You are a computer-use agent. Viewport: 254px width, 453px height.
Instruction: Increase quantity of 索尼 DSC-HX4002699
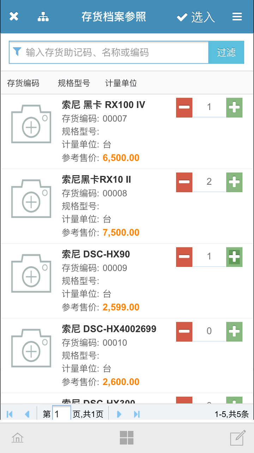(x=234, y=332)
